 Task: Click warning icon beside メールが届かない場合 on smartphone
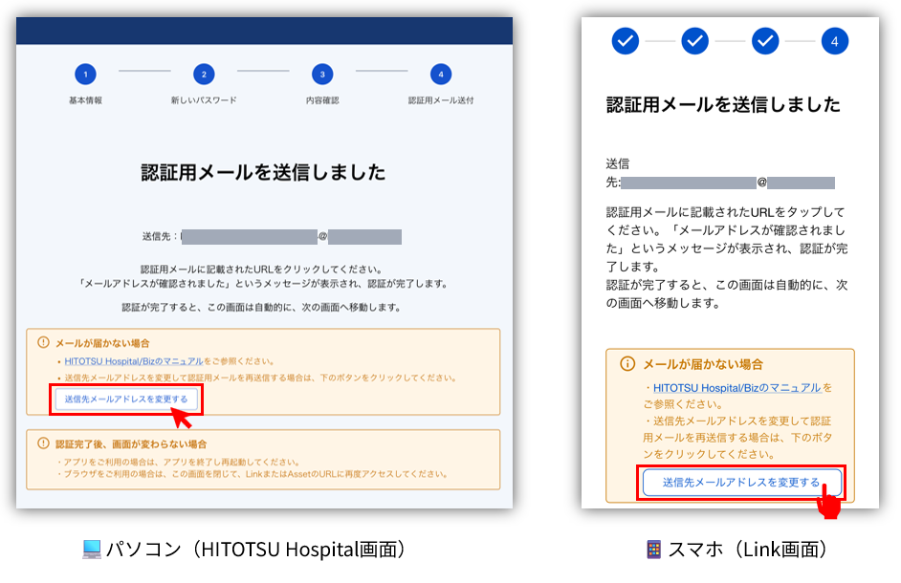[x=627, y=364]
